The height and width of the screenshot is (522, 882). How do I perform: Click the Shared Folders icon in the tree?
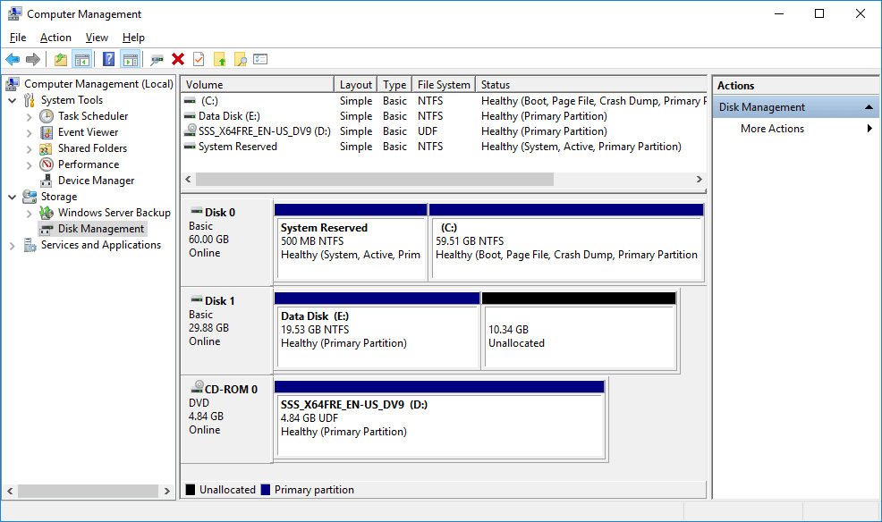[47, 148]
